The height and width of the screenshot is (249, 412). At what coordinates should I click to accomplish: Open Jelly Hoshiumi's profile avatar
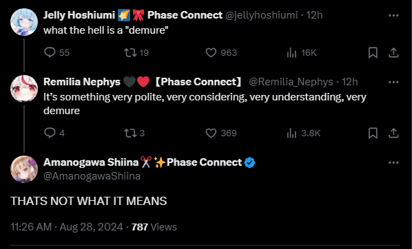[x=24, y=22]
